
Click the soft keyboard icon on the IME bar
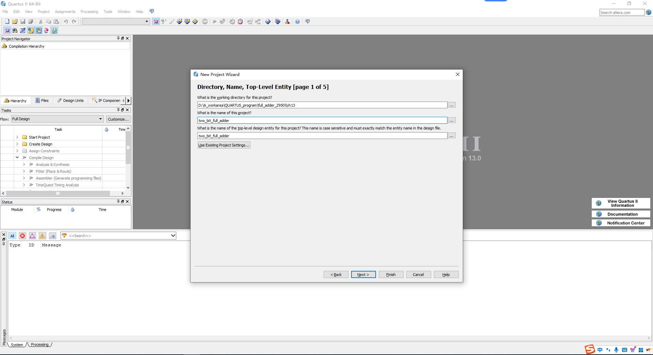click(x=624, y=350)
